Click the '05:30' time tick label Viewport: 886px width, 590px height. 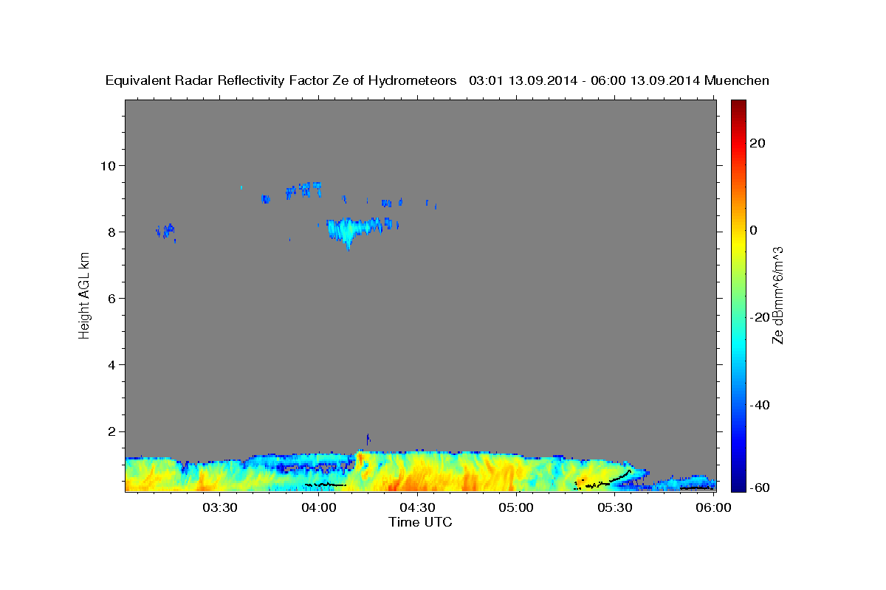point(615,507)
